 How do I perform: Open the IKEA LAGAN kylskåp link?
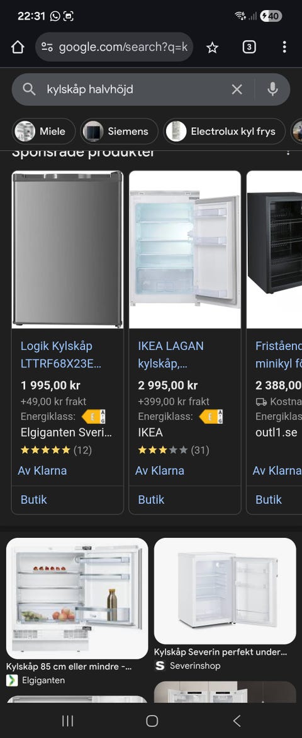171,355
